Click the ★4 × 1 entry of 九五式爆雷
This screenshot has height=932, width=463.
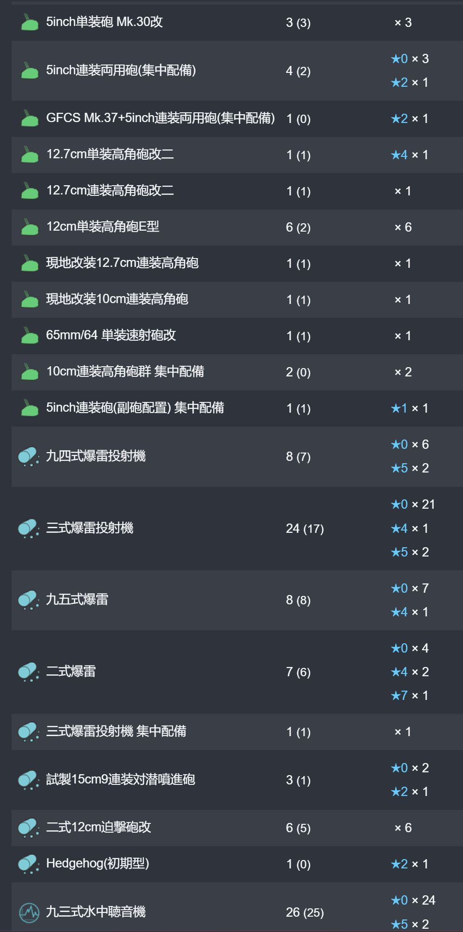pyautogui.click(x=410, y=612)
